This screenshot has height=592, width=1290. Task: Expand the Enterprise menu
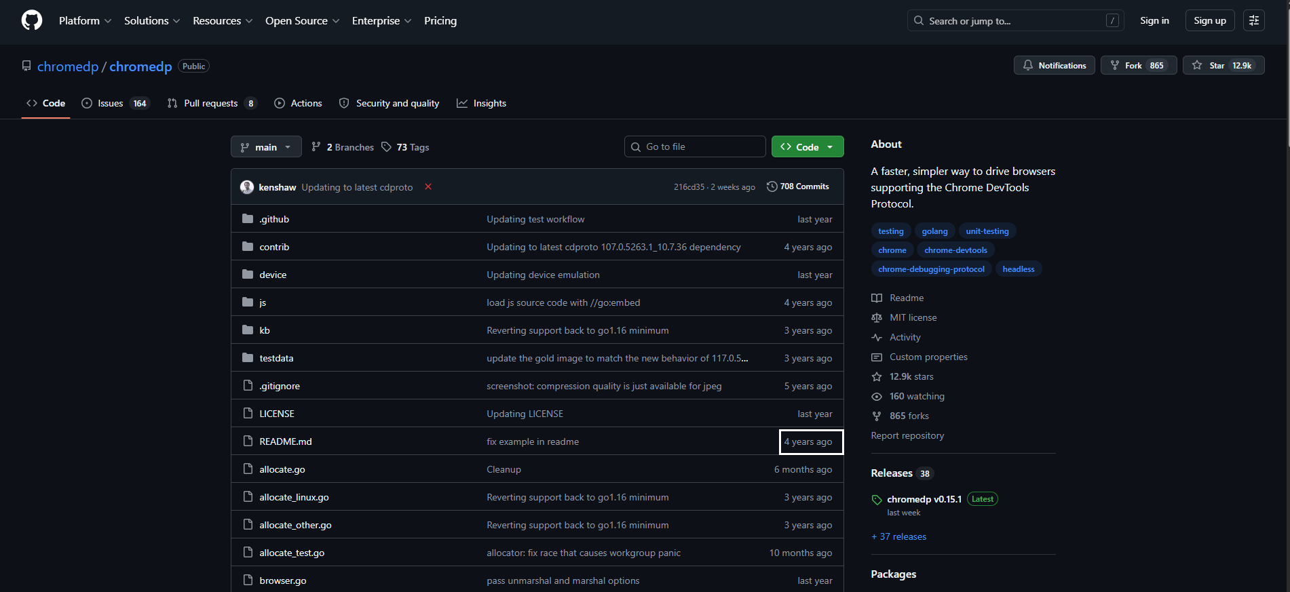click(x=381, y=21)
